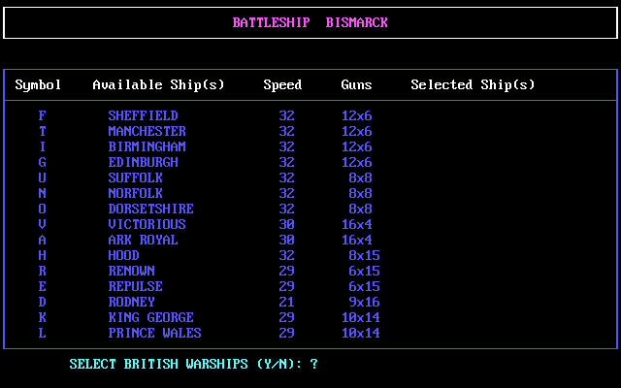Click Hood's guns value 8x15

(x=365, y=255)
